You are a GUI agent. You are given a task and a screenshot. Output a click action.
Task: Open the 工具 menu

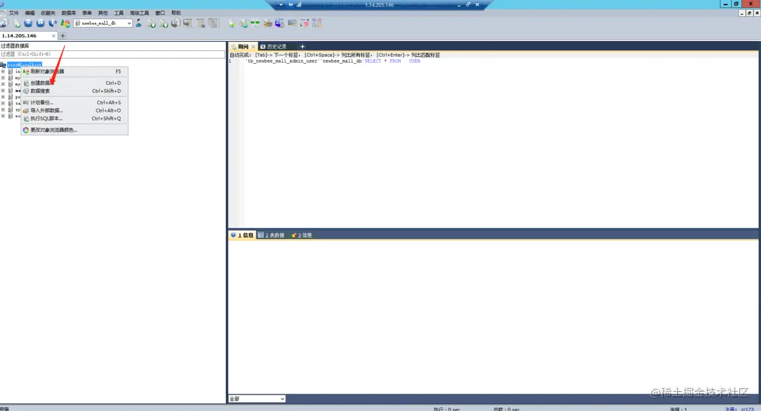coord(118,13)
